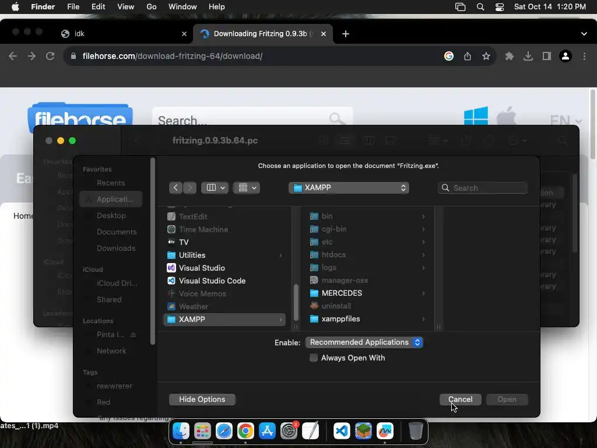The height and width of the screenshot is (448, 597).
Task: Launch Visual Studio Code from Dock
Action: (x=342, y=431)
